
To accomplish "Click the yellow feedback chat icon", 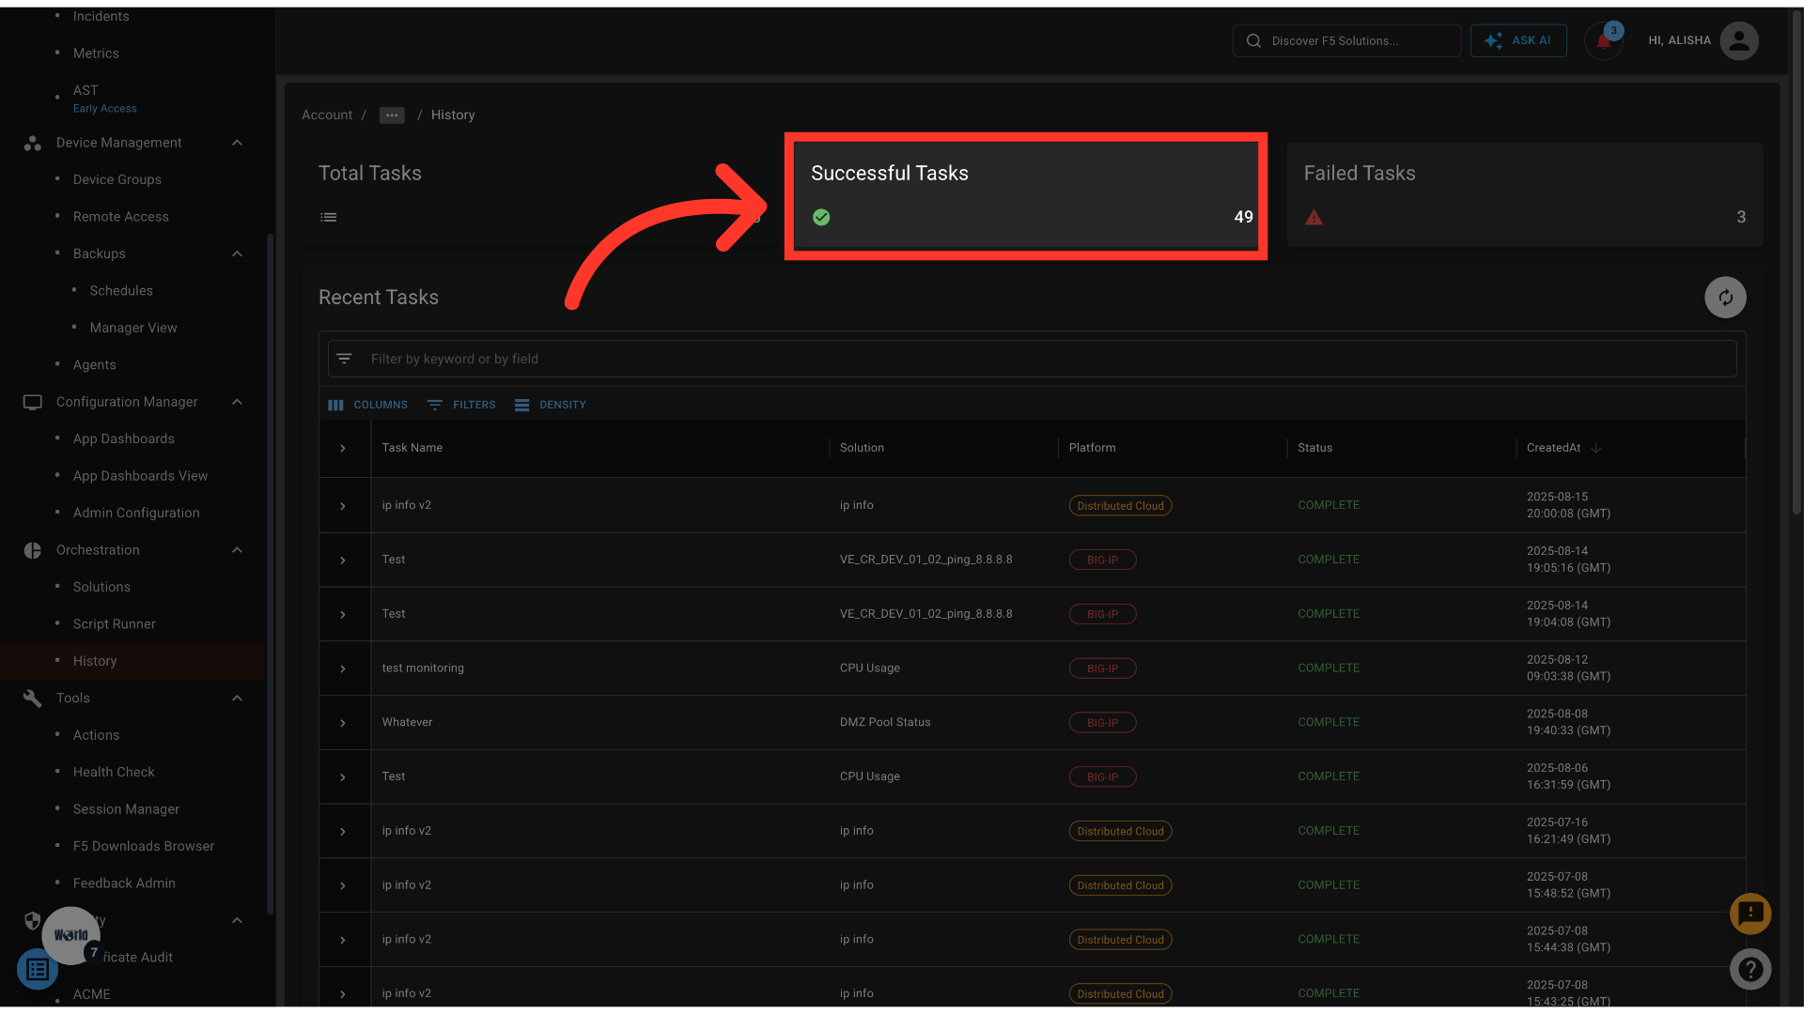I will 1750,914.
